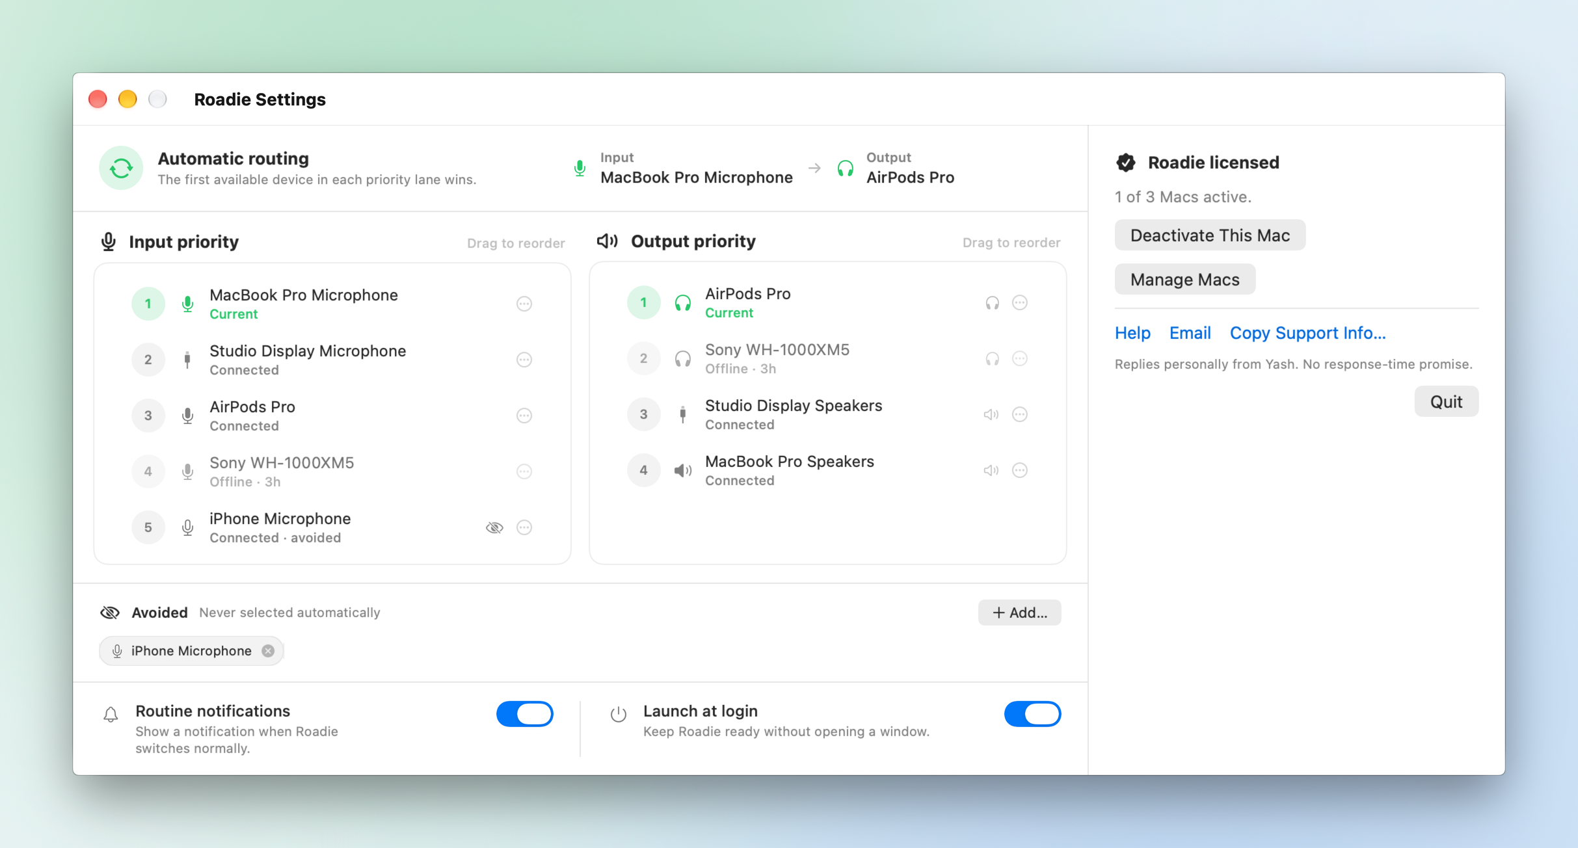Click the Add button in Avoided section
The image size is (1578, 848).
coord(1019,613)
